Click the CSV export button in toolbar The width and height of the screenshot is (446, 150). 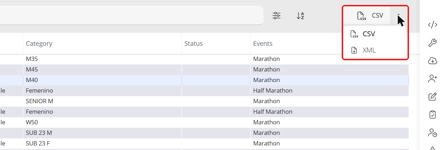coord(367,15)
